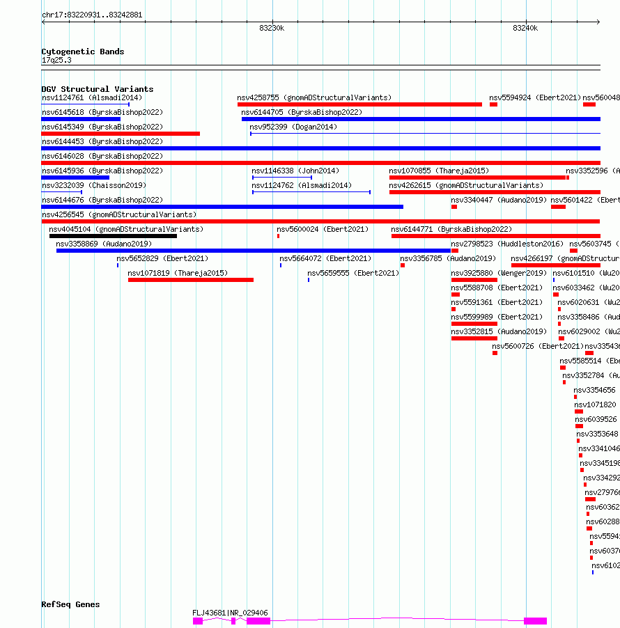Open the nsv4266197 variant label
Viewport: 620px width, 628px height.
[x=565, y=258]
